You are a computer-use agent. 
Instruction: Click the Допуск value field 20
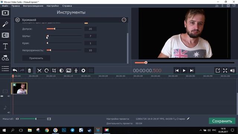coord(90,29)
